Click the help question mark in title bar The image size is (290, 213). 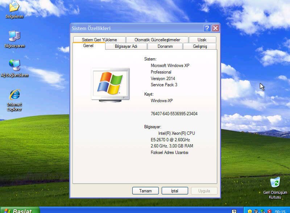coord(207,28)
